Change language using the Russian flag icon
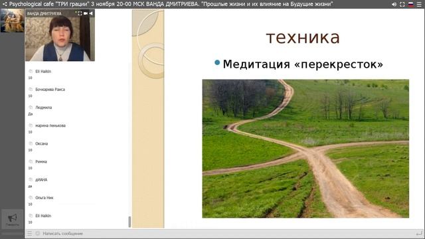This screenshot has width=425, height=239. pos(411,5)
